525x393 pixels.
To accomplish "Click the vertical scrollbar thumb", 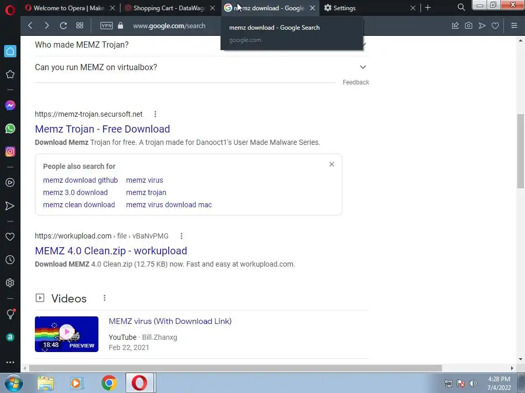I will point(520,151).
